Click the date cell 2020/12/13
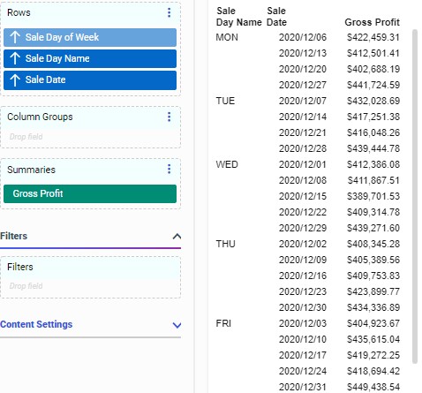Screen dimensions: 422x393 pos(303,53)
